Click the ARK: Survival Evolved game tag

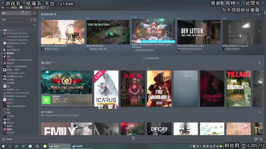coord(143,50)
